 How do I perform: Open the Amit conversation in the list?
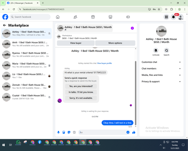point(26,44)
